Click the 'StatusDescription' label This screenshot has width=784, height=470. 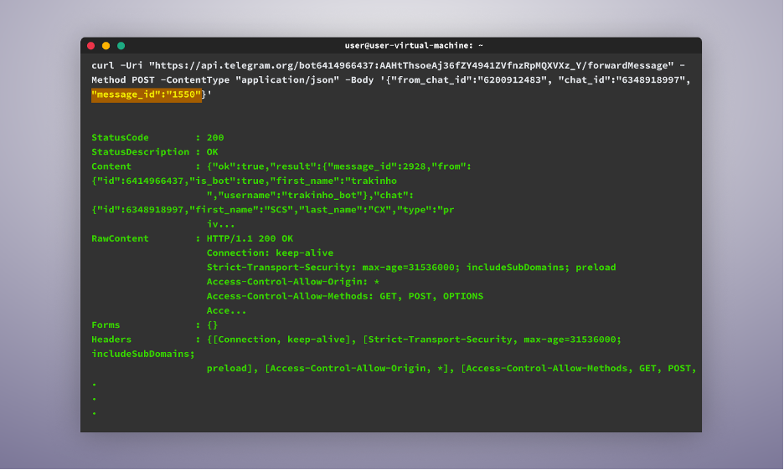(141, 152)
